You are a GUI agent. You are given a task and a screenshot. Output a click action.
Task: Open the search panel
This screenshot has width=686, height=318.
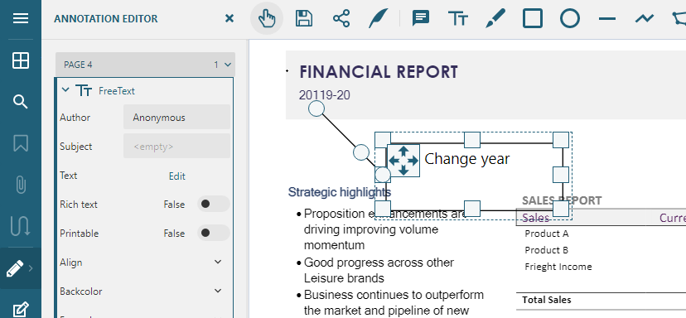[x=21, y=102]
